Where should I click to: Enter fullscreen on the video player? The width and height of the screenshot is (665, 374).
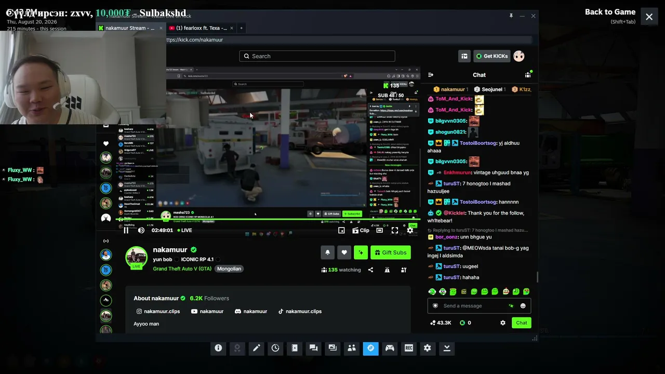click(395, 230)
